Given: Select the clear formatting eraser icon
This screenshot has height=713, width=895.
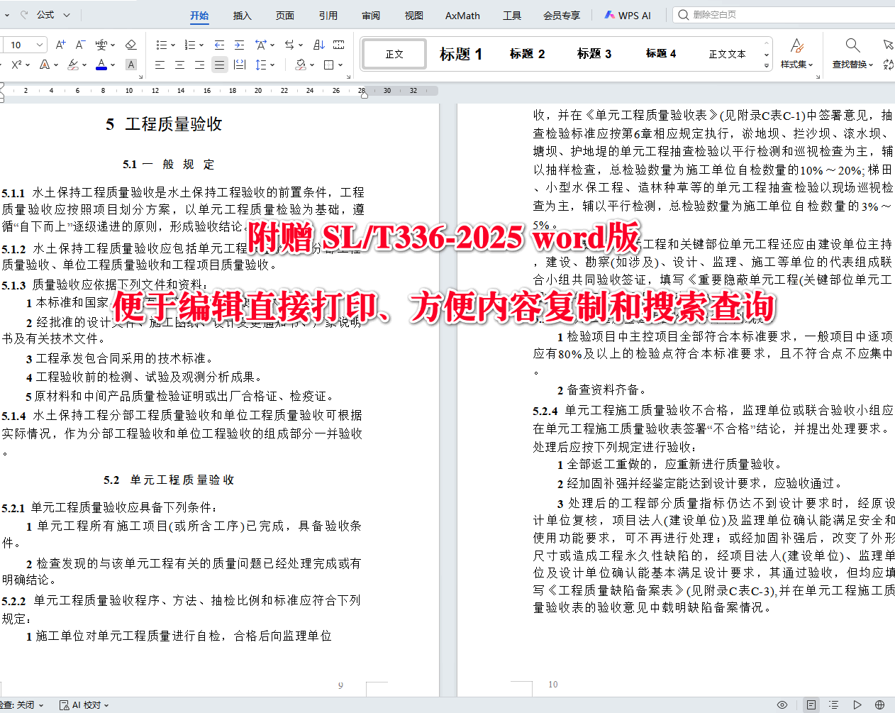Looking at the screenshot, I should coord(130,44).
